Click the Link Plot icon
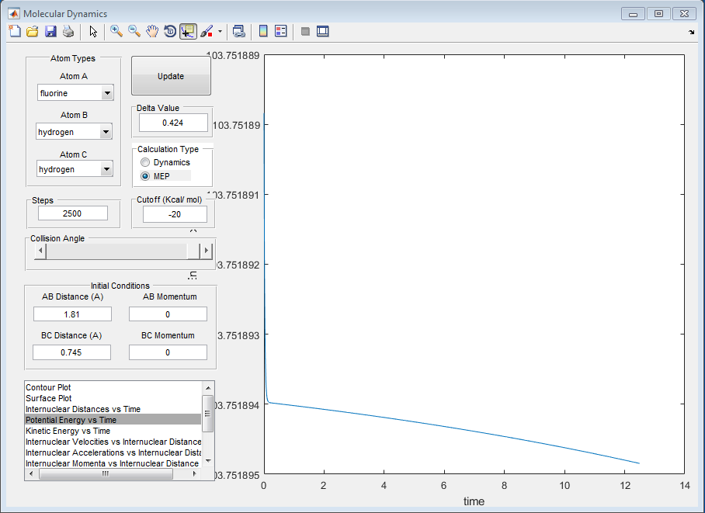Viewport: 705px width, 513px height. click(238, 31)
